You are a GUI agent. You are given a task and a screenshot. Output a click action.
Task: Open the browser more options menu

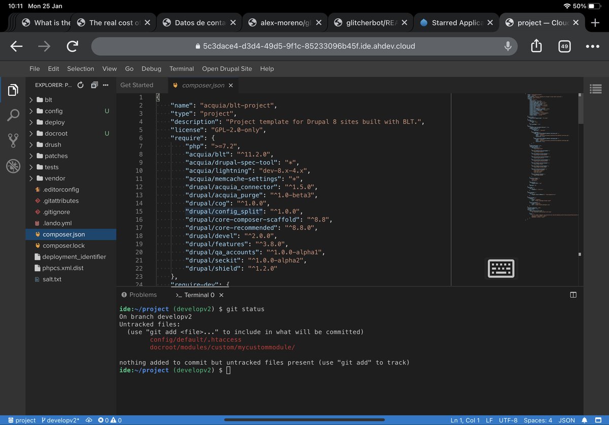coord(592,46)
